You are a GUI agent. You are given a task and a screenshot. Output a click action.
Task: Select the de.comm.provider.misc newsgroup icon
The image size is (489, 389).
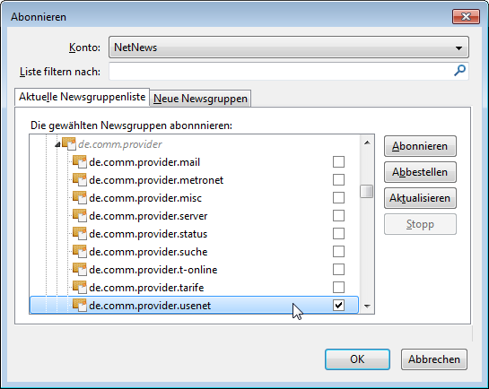coord(80,198)
